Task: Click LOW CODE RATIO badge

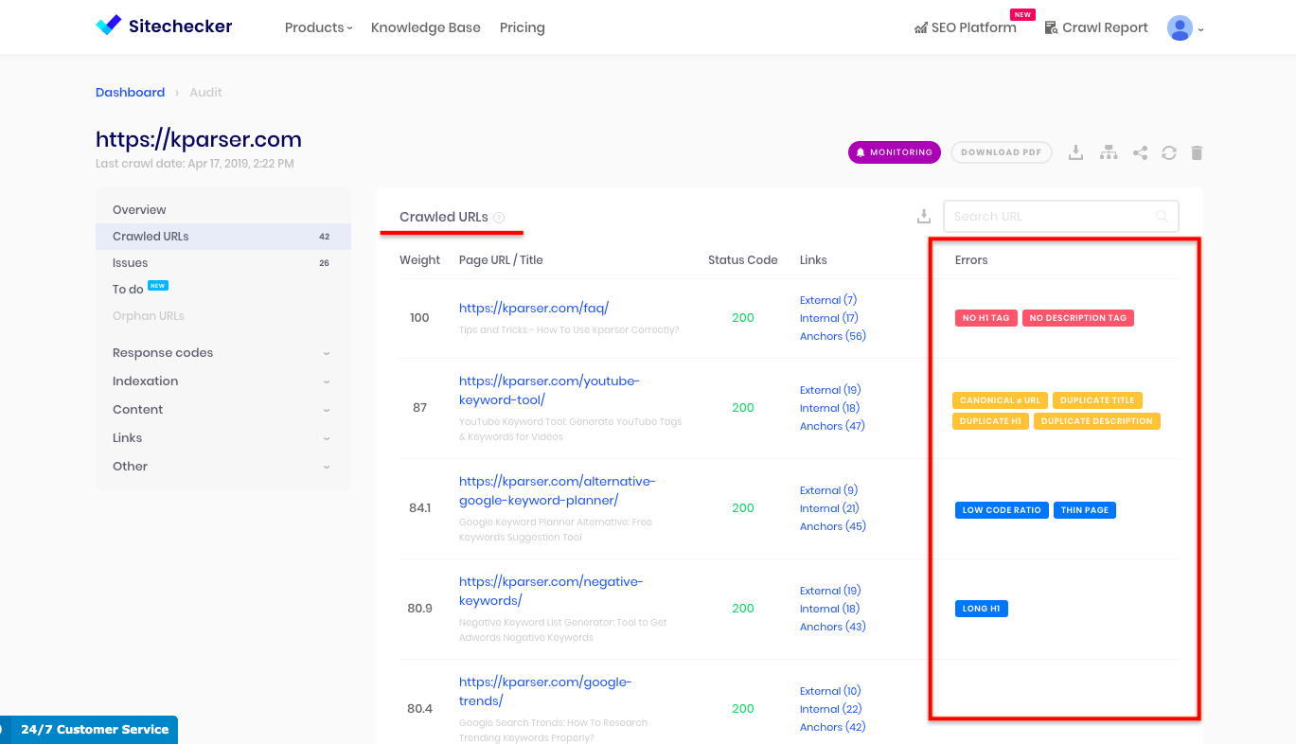Action: click(x=1002, y=510)
